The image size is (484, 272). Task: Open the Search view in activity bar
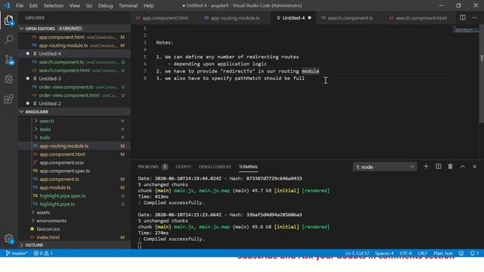coord(9,39)
